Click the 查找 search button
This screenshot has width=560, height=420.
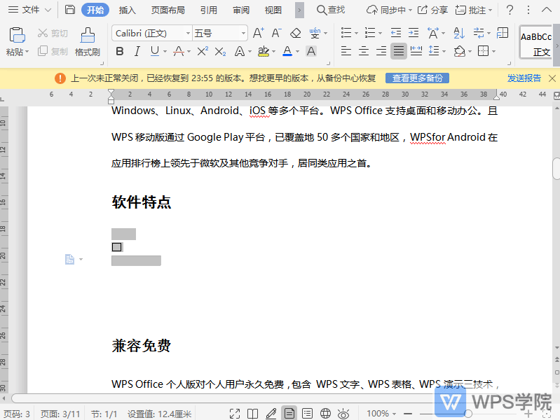[x=331, y=10]
